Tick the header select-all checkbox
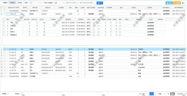Viewport: 187px width, 96px height. [5, 7]
